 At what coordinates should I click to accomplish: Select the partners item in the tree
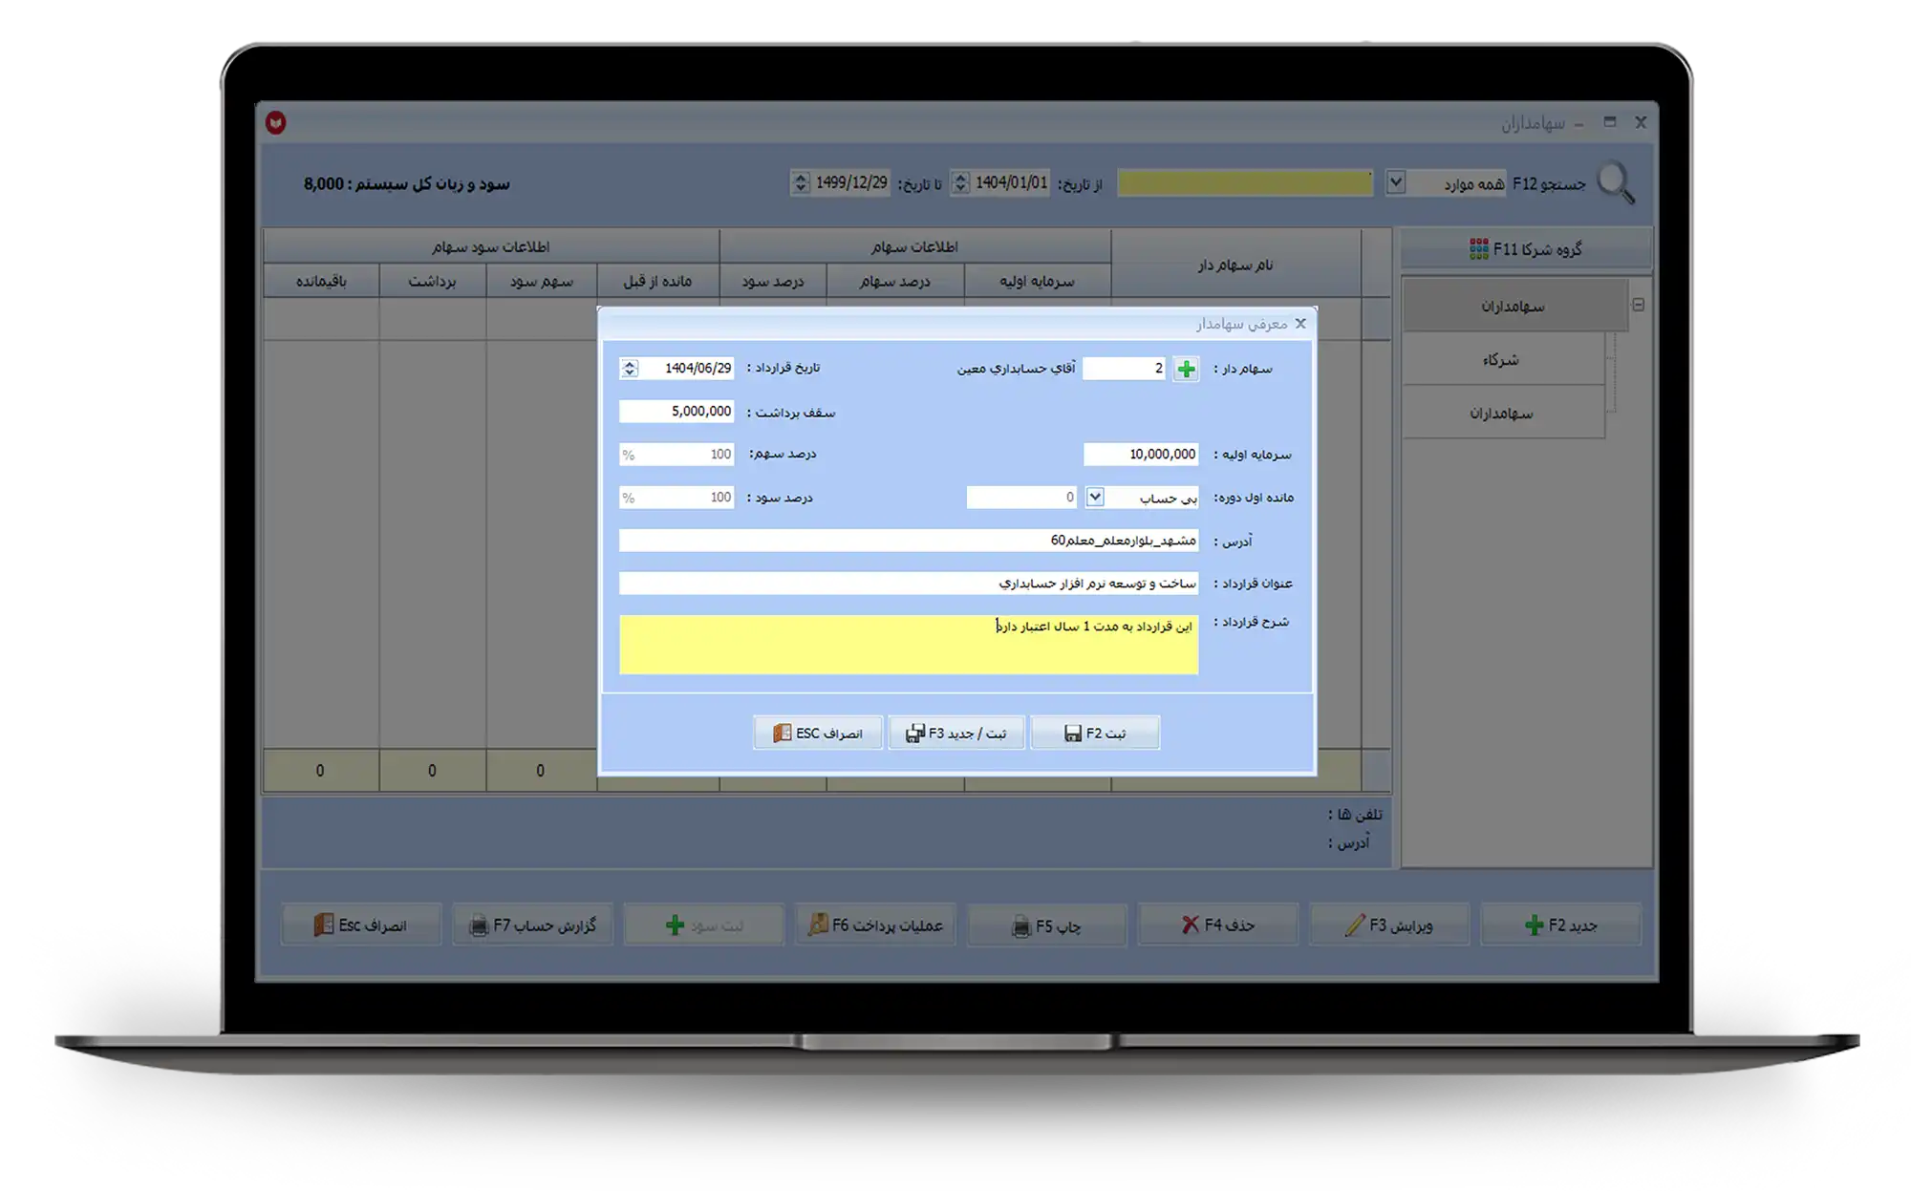[1501, 360]
